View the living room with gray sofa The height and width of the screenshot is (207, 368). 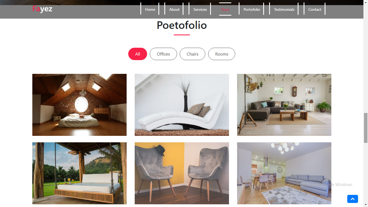[x=284, y=105]
